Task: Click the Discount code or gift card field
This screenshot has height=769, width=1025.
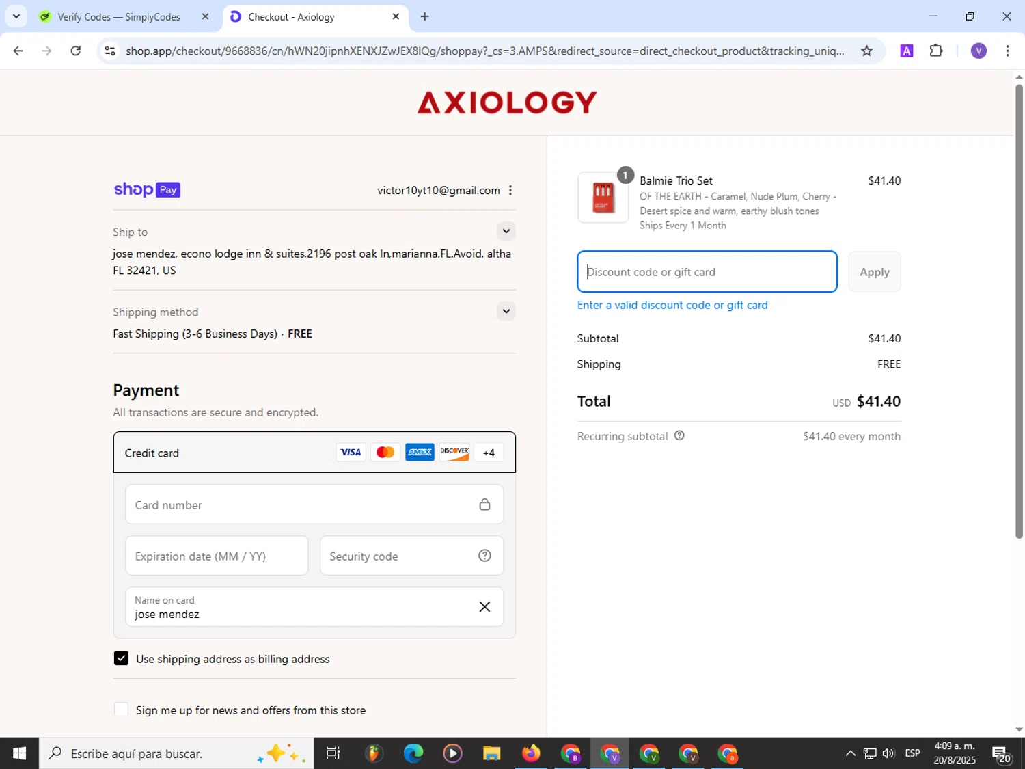Action: point(707,271)
